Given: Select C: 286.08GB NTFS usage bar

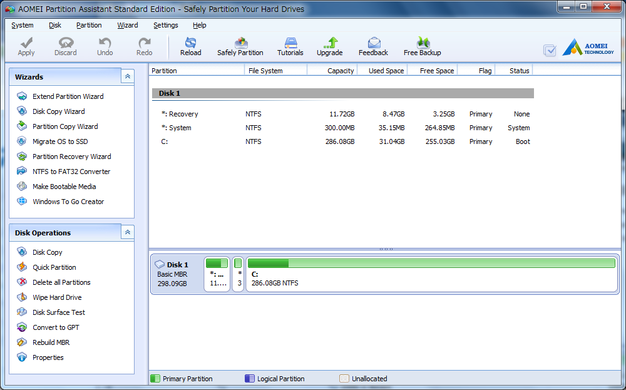Looking at the screenshot, I should (431, 263).
